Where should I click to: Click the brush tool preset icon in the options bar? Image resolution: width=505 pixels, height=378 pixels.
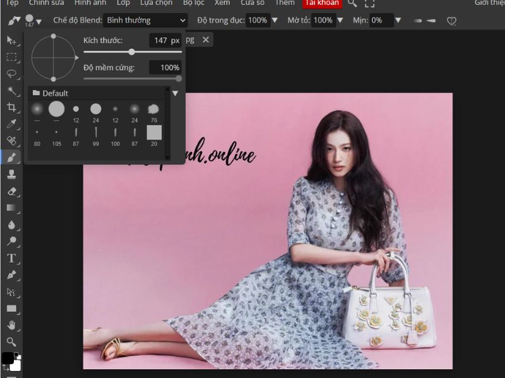[x=14, y=21]
